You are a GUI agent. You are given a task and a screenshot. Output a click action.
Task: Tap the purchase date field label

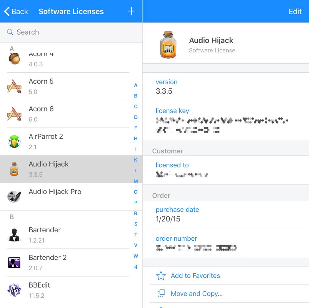(x=177, y=209)
